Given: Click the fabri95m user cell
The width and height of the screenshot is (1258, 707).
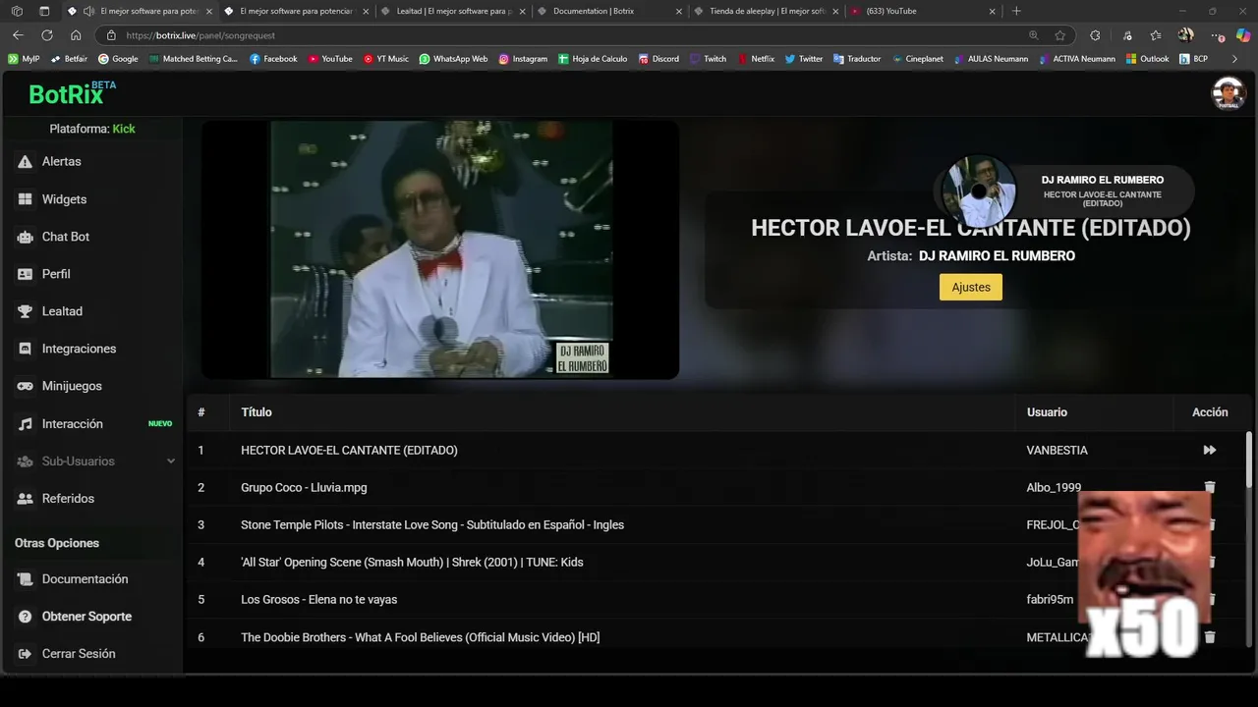Looking at the screenshot, I should tap(1050, 600).
